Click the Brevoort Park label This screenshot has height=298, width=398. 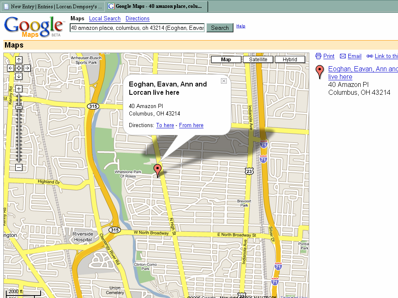pos(244,203)
